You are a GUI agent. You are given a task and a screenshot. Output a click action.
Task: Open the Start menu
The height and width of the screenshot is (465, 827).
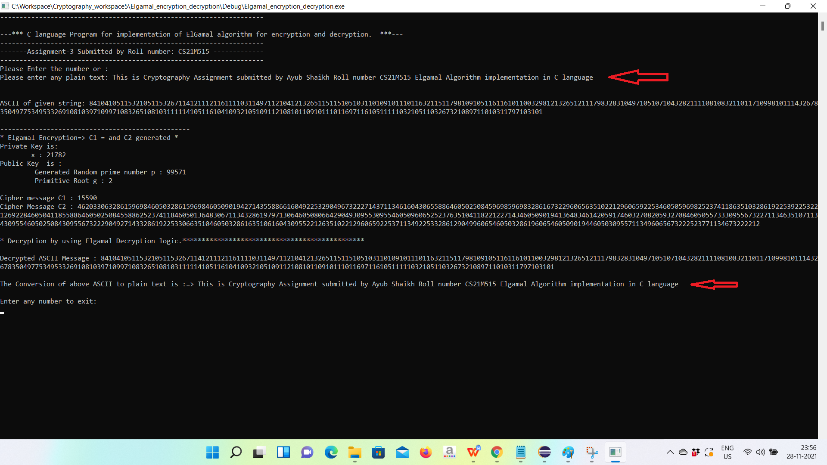point(212,453)
